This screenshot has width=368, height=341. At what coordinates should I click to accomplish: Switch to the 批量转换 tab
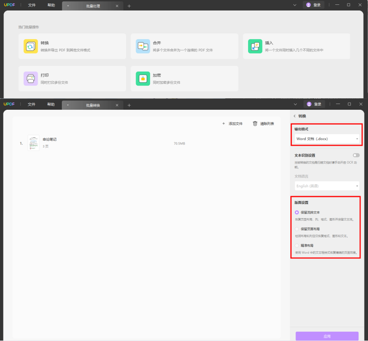point(93,105)
